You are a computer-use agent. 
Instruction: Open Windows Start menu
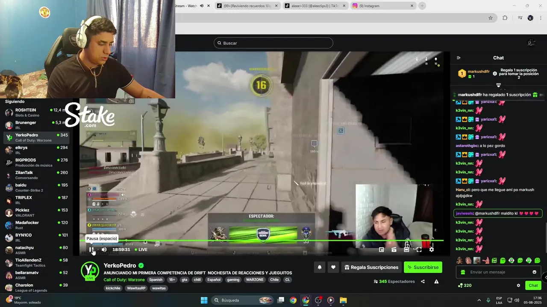click(x=204, y=300)
